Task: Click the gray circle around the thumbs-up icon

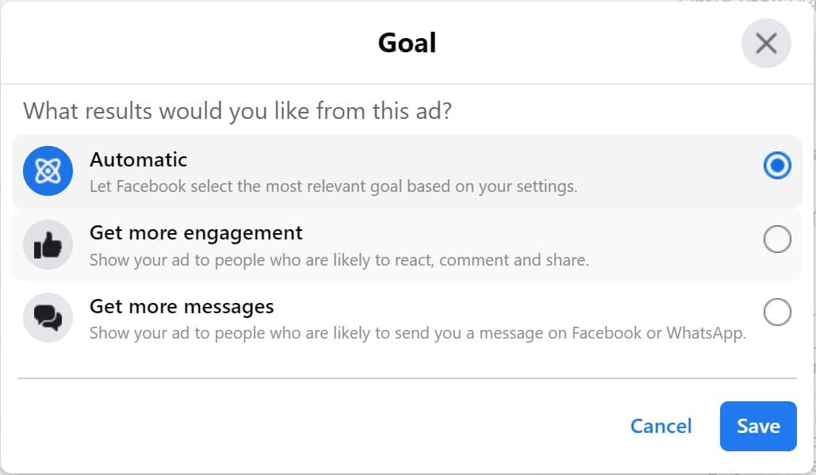Action: pos(48,244)
